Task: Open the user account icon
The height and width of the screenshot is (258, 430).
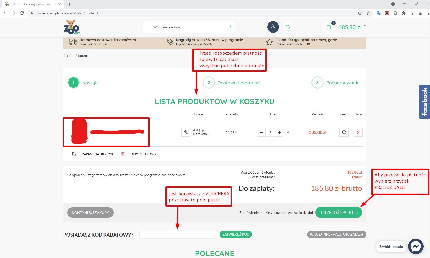Action: (x=273, y=27)
